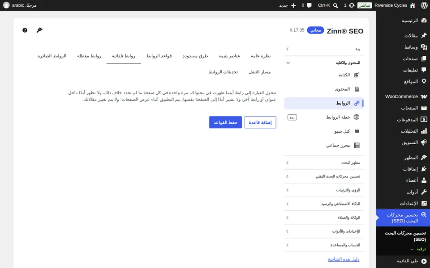430x268 pixels.
Task: Expand الإعدادات والأدوات section
Action: point(324,231)
